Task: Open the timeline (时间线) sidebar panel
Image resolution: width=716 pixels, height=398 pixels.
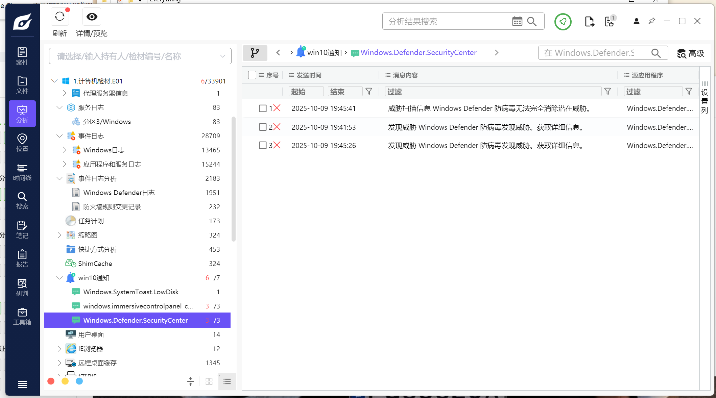Action: pyautogui.click(x=22, y=172)
